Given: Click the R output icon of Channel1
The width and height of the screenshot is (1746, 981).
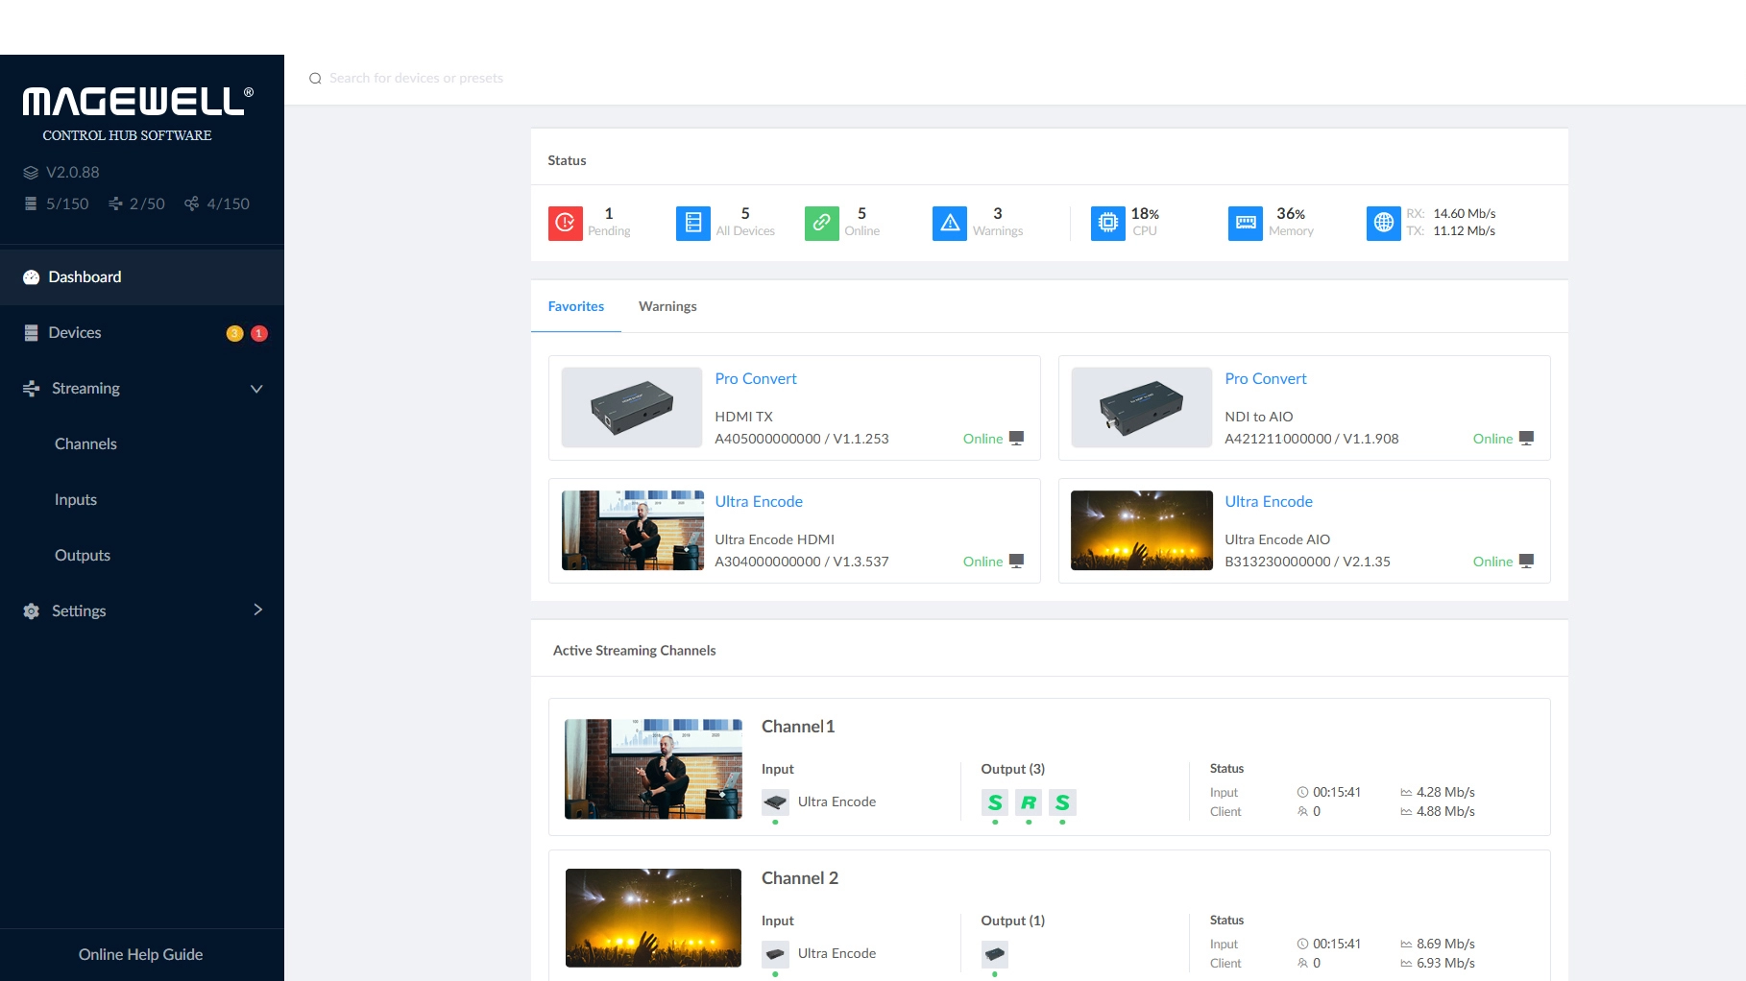Looking at the screenshot, I should [x=1029, y=802].
